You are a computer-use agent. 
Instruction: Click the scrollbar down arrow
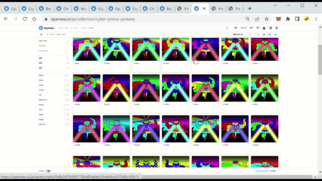pyautogui.click(x=320, y=172)
